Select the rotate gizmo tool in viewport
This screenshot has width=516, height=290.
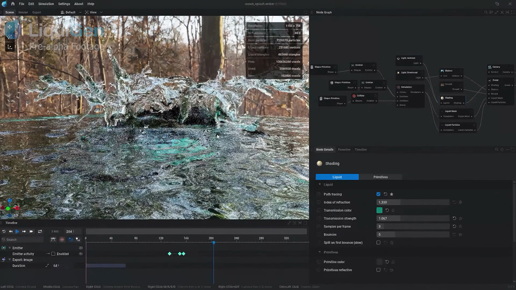10,37
